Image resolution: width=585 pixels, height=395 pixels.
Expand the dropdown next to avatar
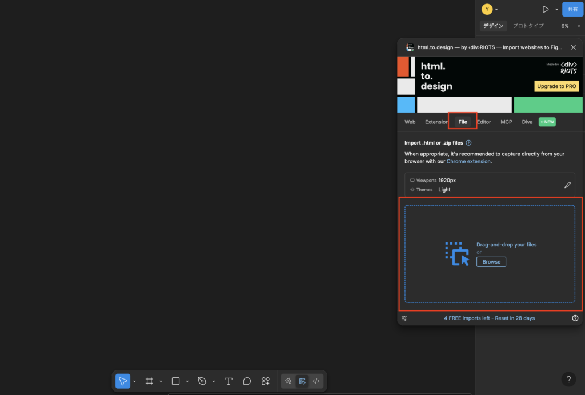pos(496,9)
